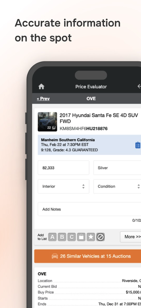141x308 pixels.
Task: Open the Hyundai Santa Fe photo thumbnail
Action: pos(48,122)
